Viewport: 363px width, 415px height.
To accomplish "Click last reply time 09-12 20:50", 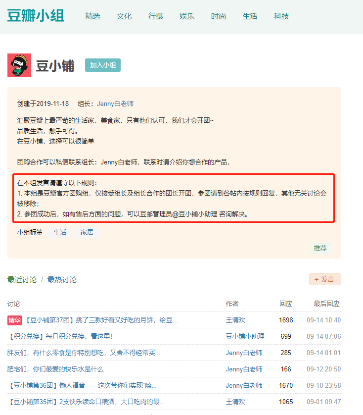I will click(x=323, y=369).
